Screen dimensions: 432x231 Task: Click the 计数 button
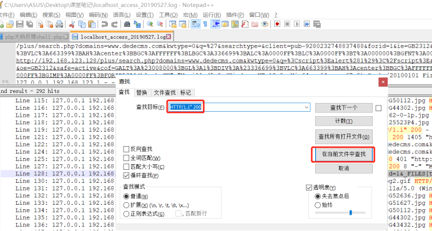click(344, 121)
